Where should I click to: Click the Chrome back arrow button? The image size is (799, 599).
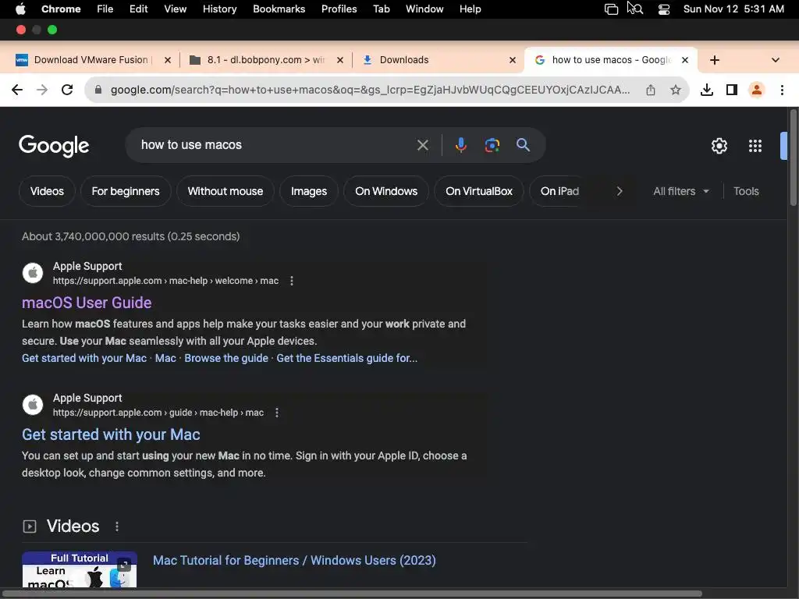pos(17,90)
